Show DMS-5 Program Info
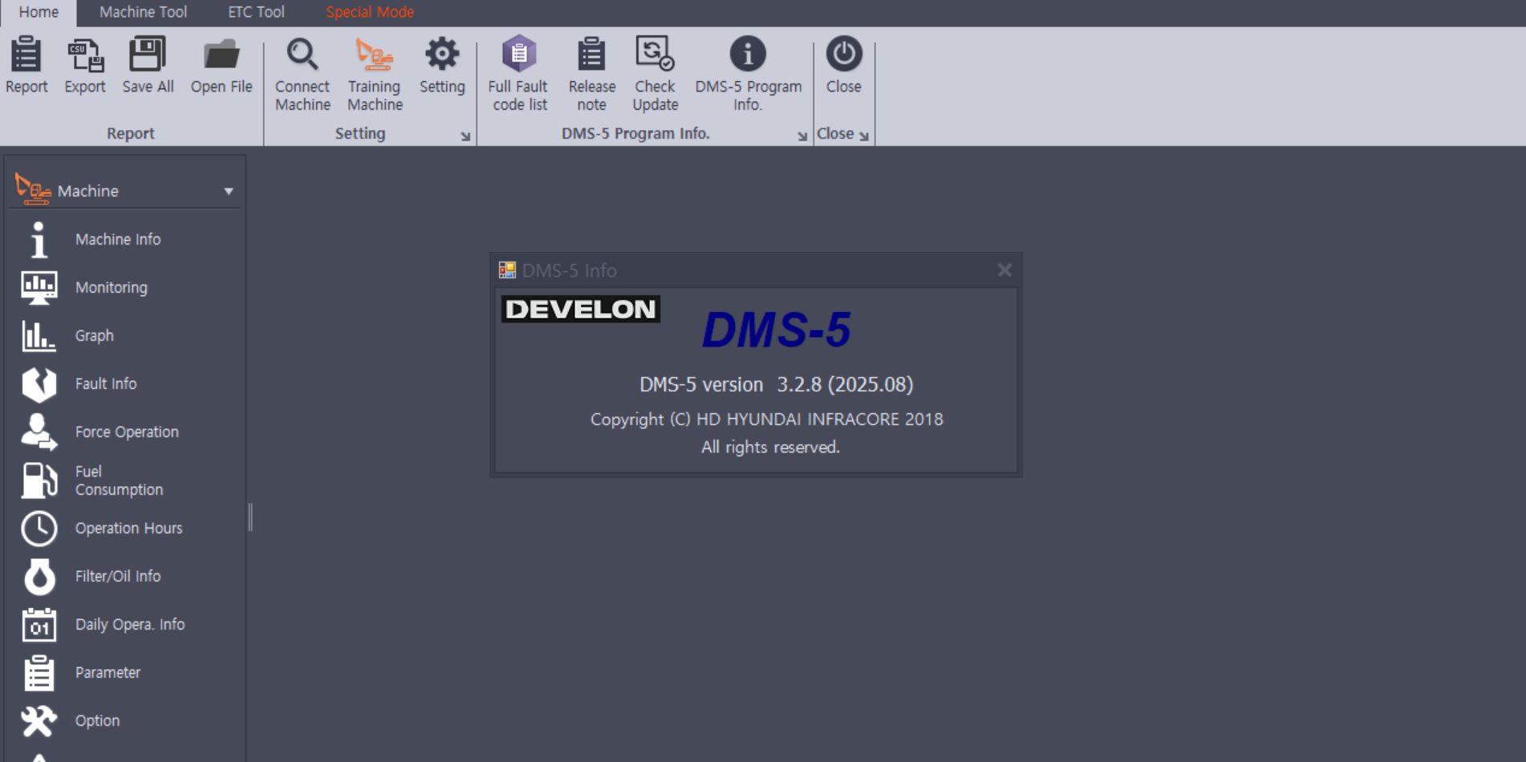Viewport: 1526px width, 762px height. [748, 75]
